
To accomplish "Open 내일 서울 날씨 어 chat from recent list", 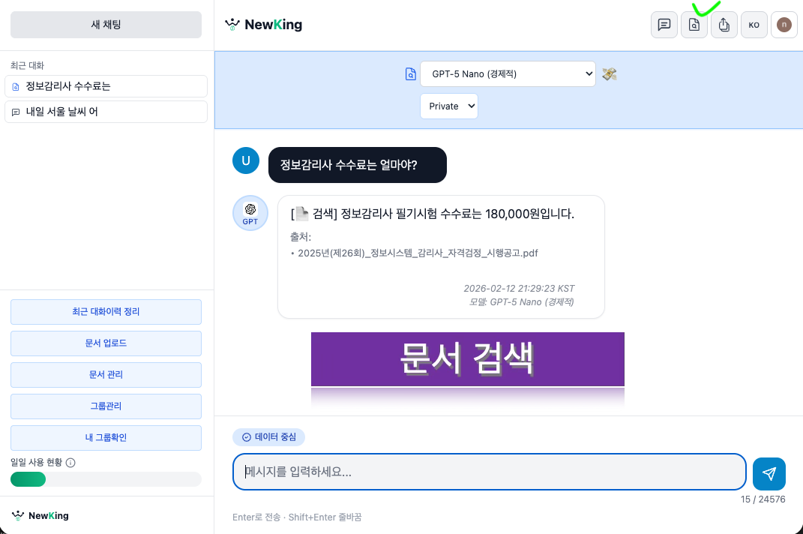I will coord(106,112).
